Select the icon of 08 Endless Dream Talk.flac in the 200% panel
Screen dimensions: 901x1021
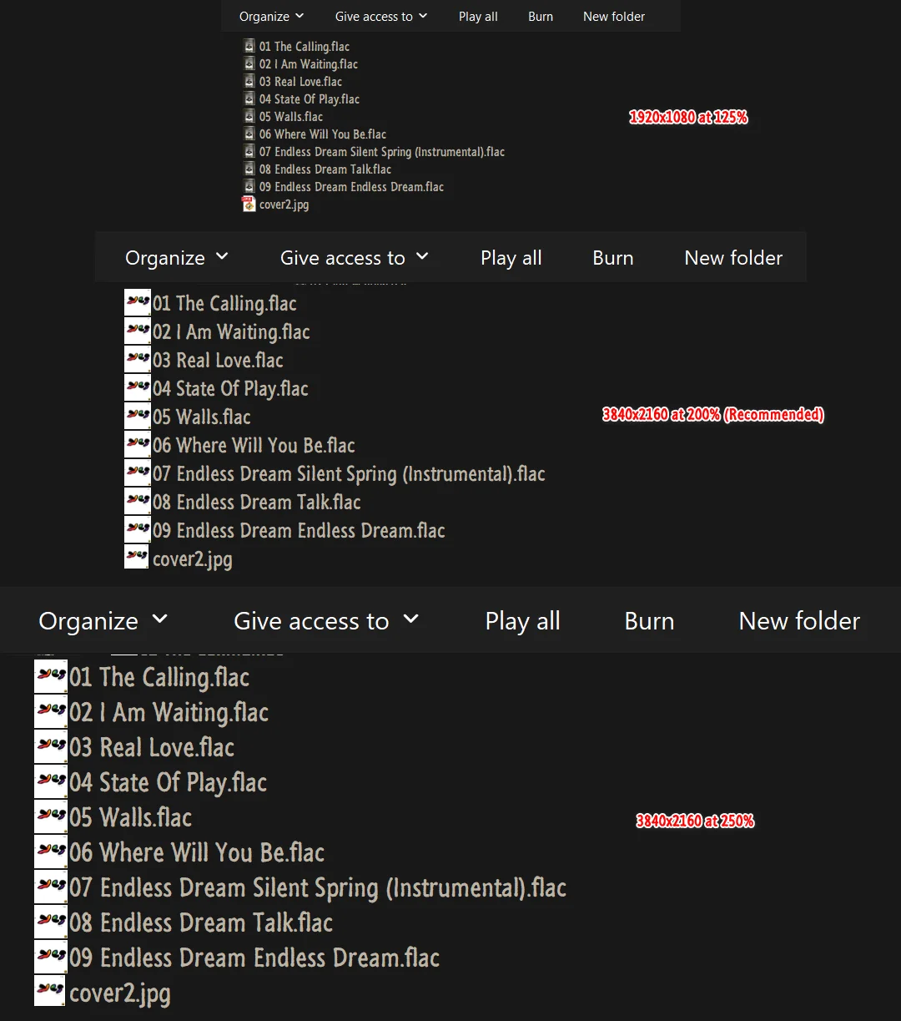(138, 501)
